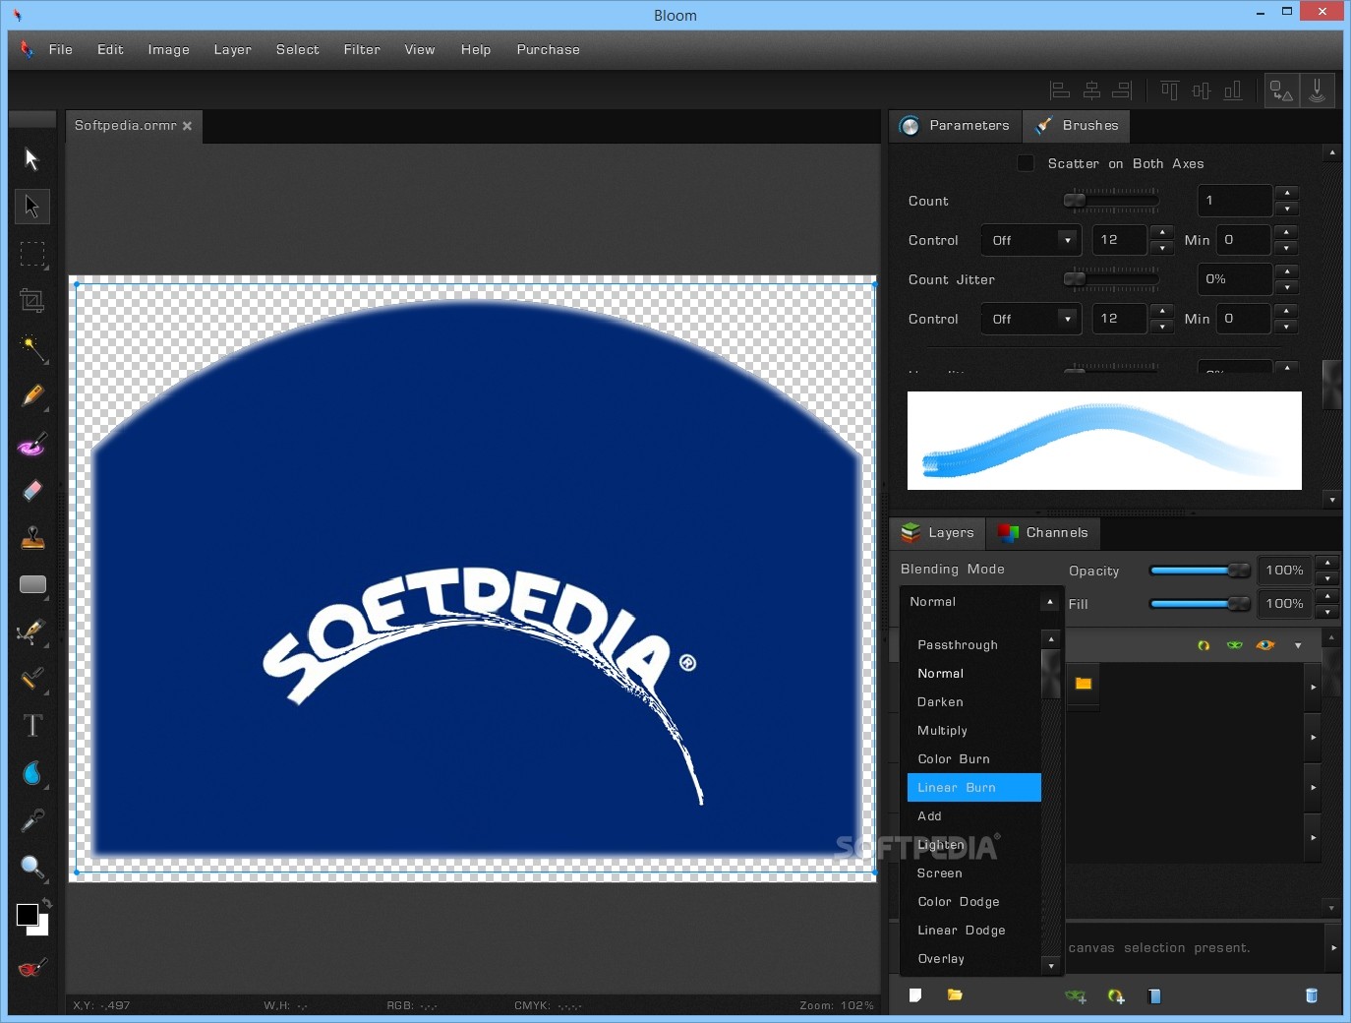Image resolution: width=1351 pixels, height=1023 pixels.
Task: Toggle the yellow ring effects filter icon
Action: point(1204,645)
